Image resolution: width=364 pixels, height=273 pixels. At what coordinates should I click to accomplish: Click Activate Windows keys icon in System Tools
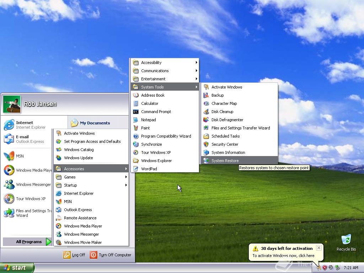206,87
